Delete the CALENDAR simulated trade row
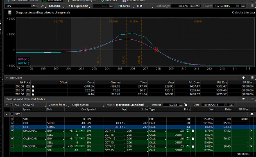 click(x=251, y=139)
